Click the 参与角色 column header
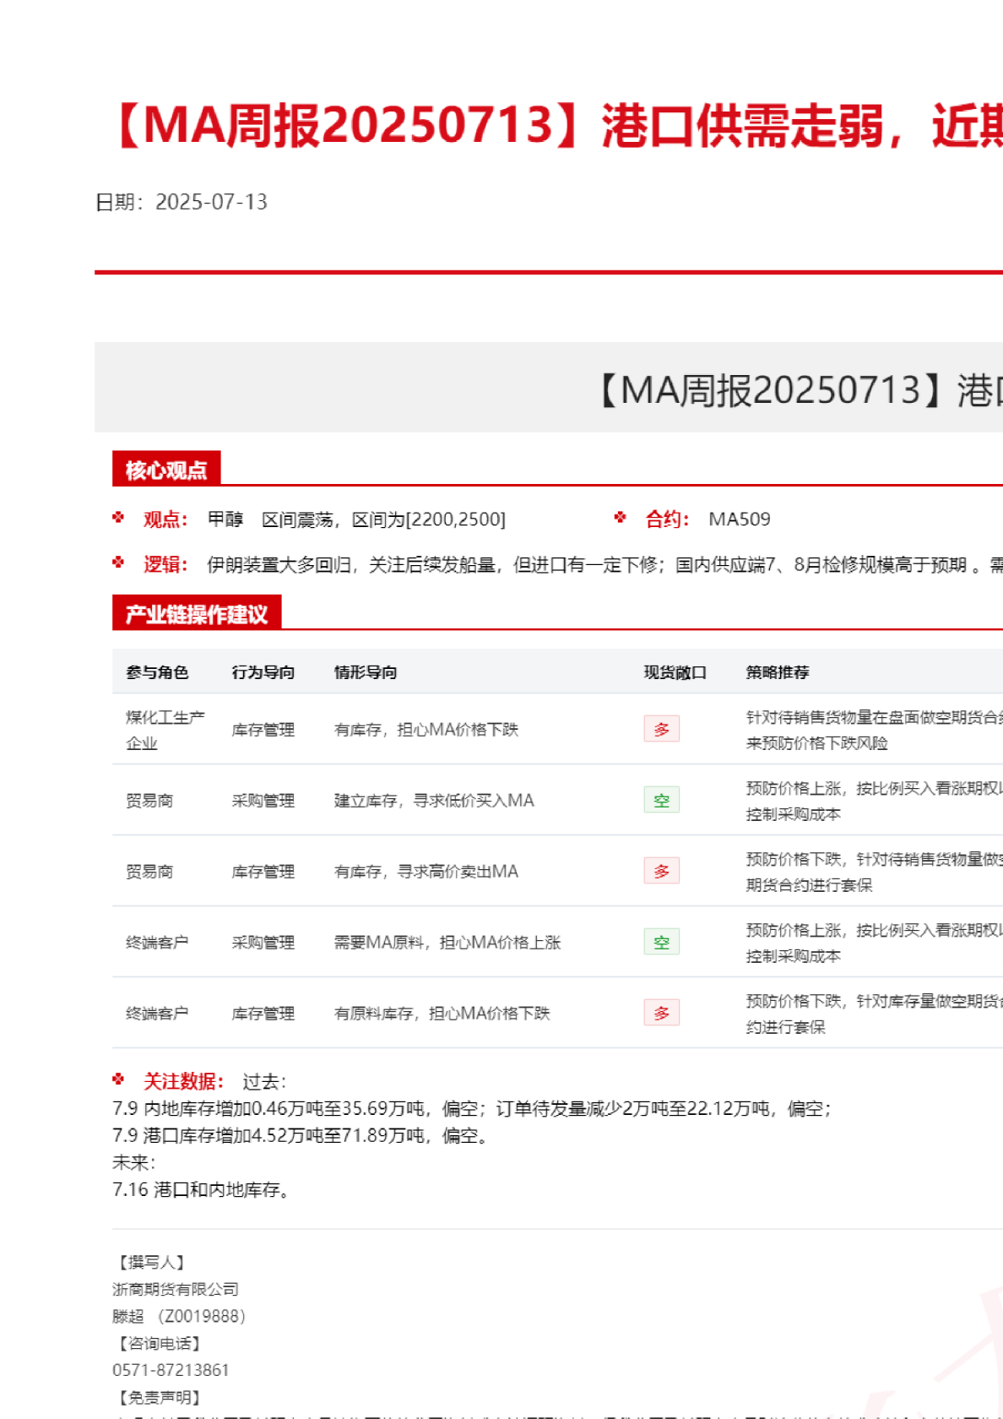 coord(157,672)
